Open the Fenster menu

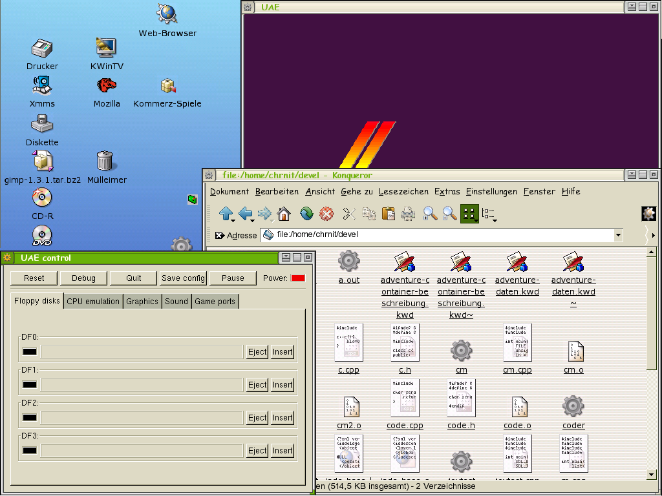coord(539,191)
